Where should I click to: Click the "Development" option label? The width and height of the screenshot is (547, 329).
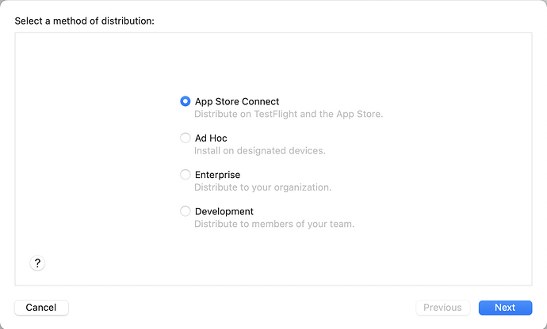point(224,211)
